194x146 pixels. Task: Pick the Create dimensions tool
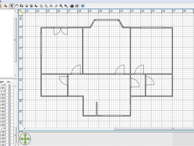(31, 6)
